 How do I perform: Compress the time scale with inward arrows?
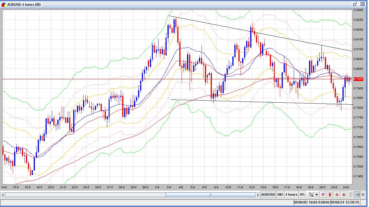(x=337, y=195)
